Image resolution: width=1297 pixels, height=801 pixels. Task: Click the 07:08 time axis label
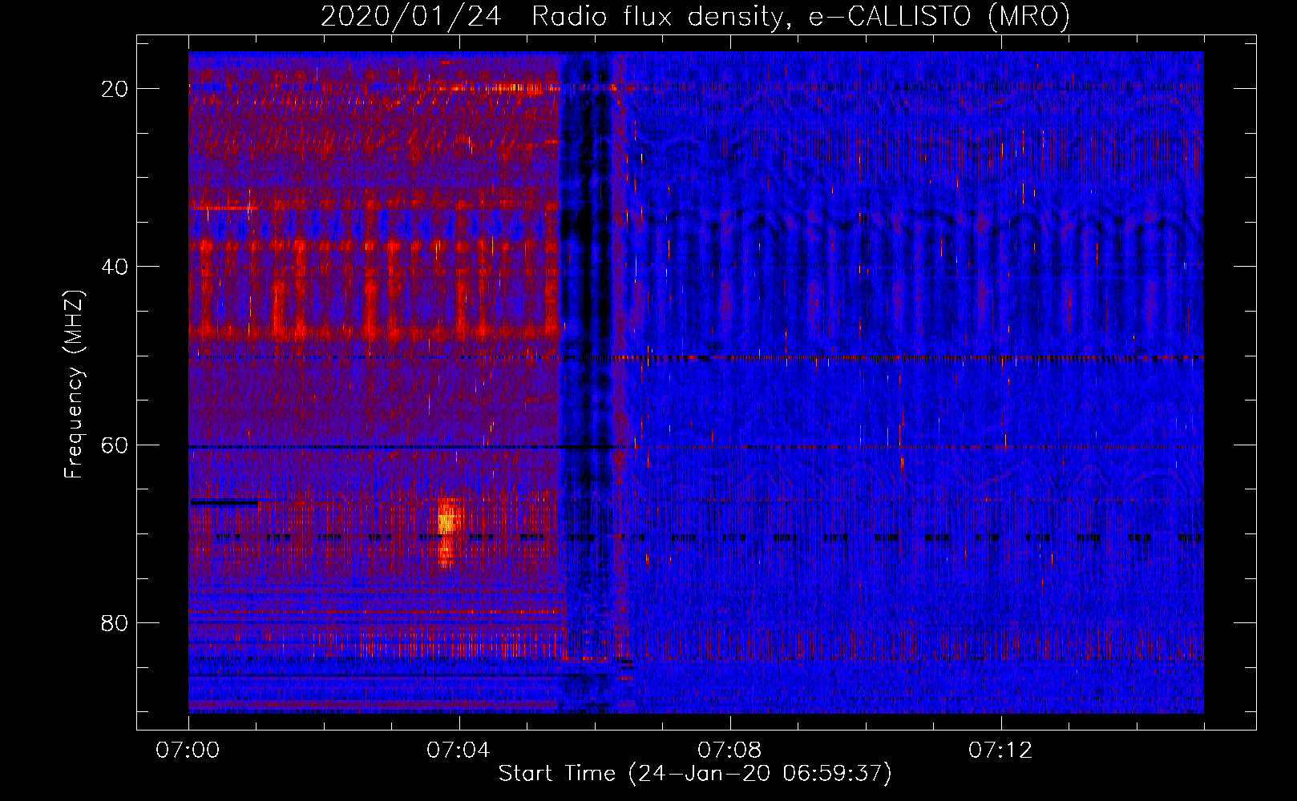[729, 751]
